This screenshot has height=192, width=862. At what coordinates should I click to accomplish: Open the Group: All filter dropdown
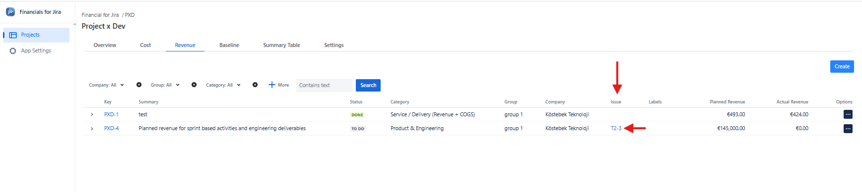tap(165, 85)
